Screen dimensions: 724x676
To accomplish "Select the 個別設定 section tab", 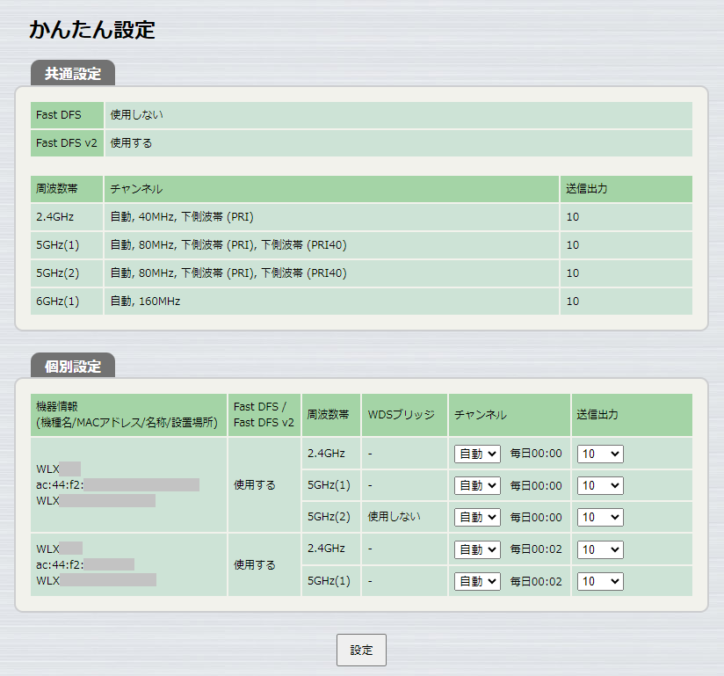I will pyautogui.click(x=73, y=366).
